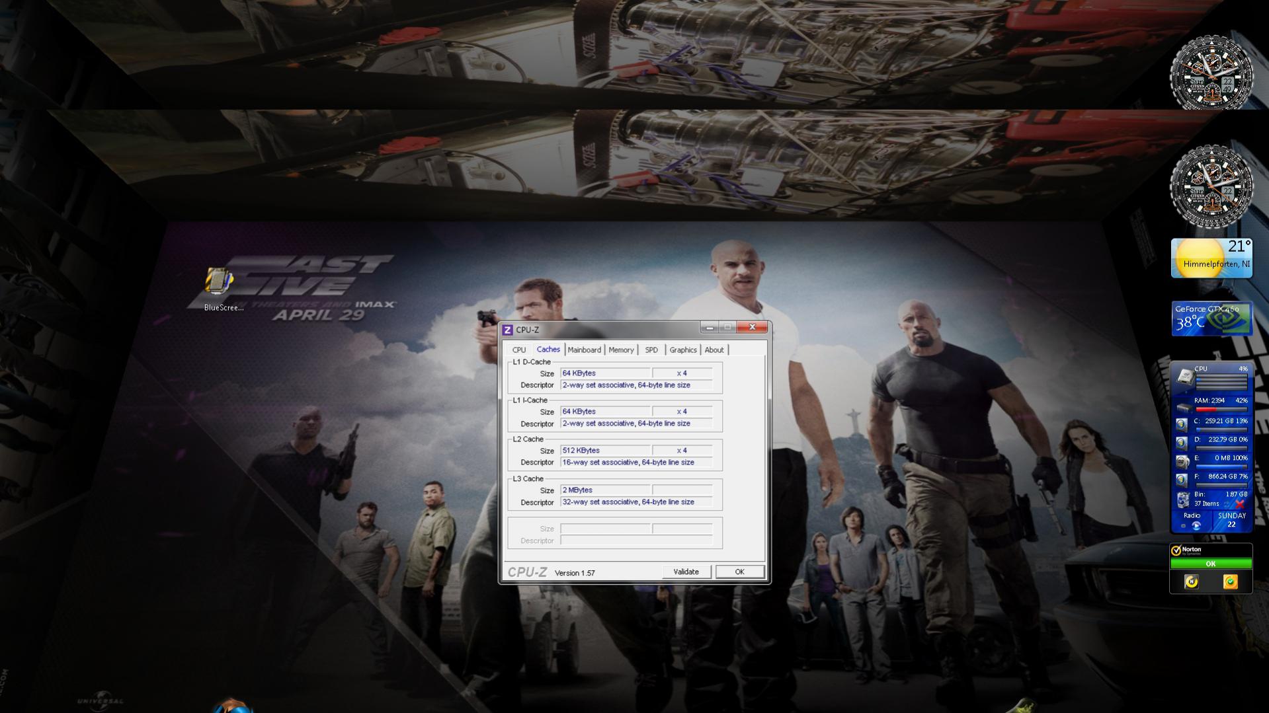This screenshot has width=1269, height=713.
Task: Click the L2 Cache x 4 count field
Action: pyautogui.click(x=682, y=451)
